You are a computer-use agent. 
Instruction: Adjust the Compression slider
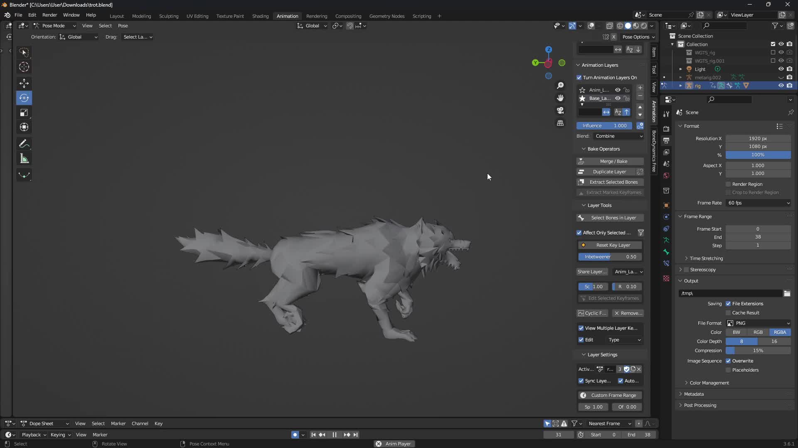(x=758, y=351)
